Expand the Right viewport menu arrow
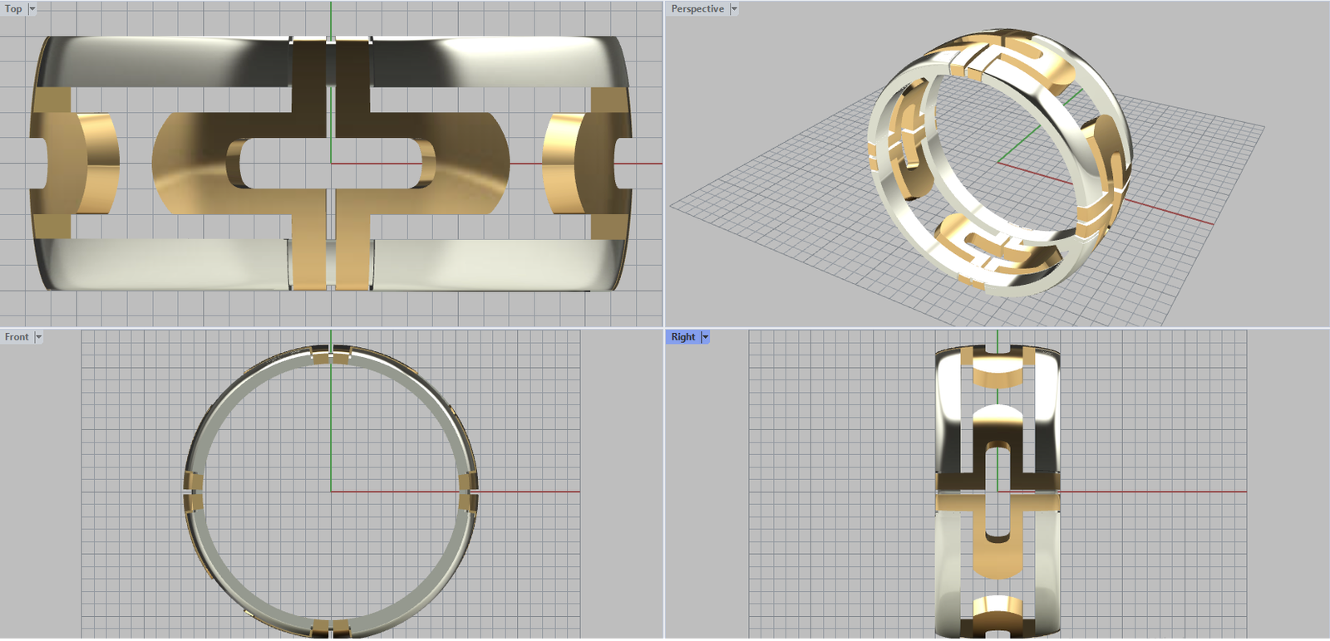 click(706, 337)
